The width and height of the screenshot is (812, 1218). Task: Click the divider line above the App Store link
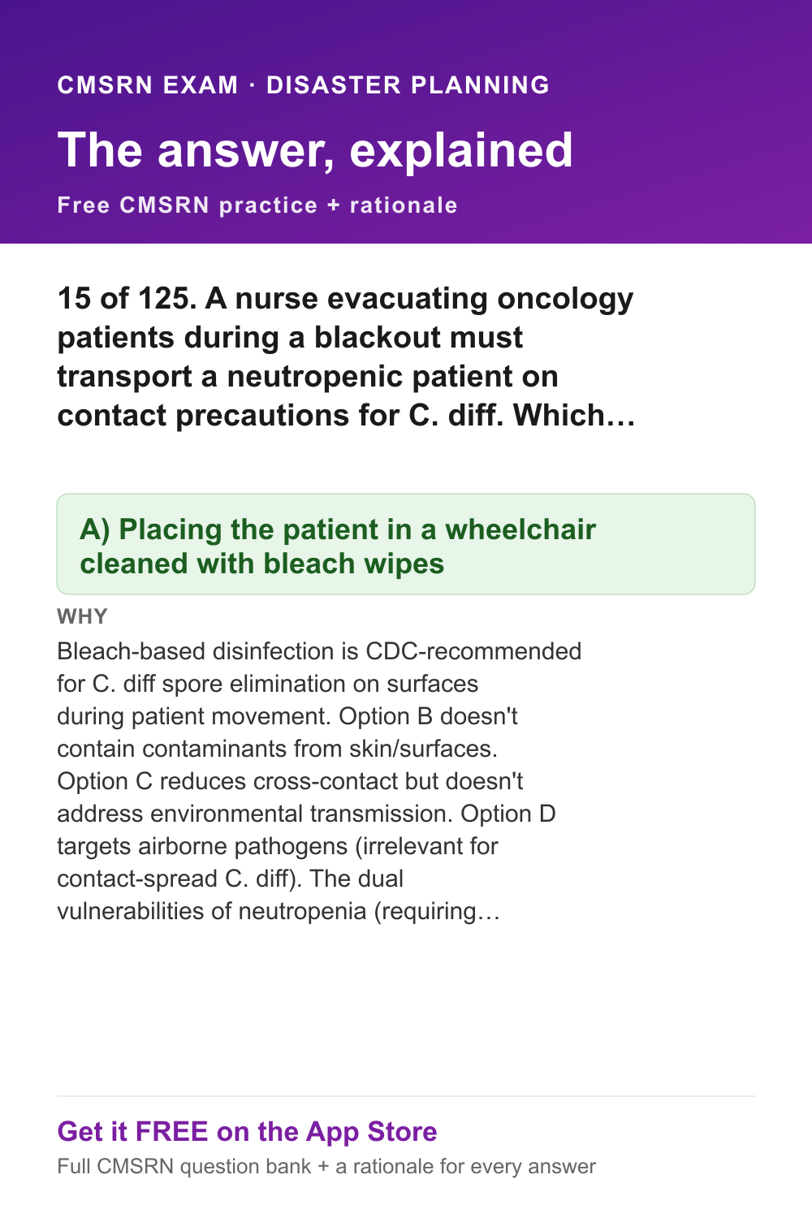click(x=406, y=1096)
